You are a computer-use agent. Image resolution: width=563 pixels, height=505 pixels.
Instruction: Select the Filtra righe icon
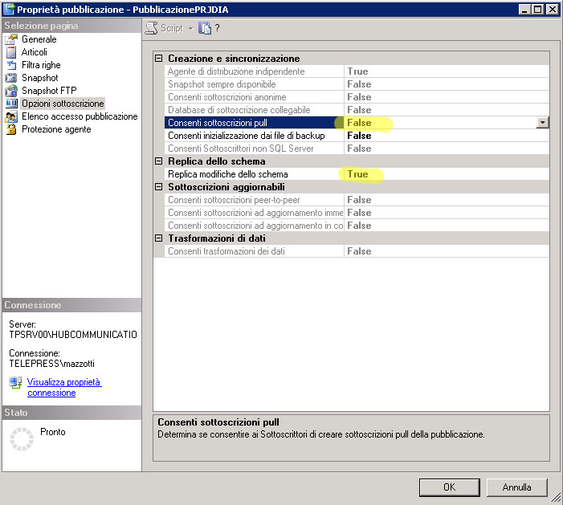pyautogui.click(x=11, y=65)
